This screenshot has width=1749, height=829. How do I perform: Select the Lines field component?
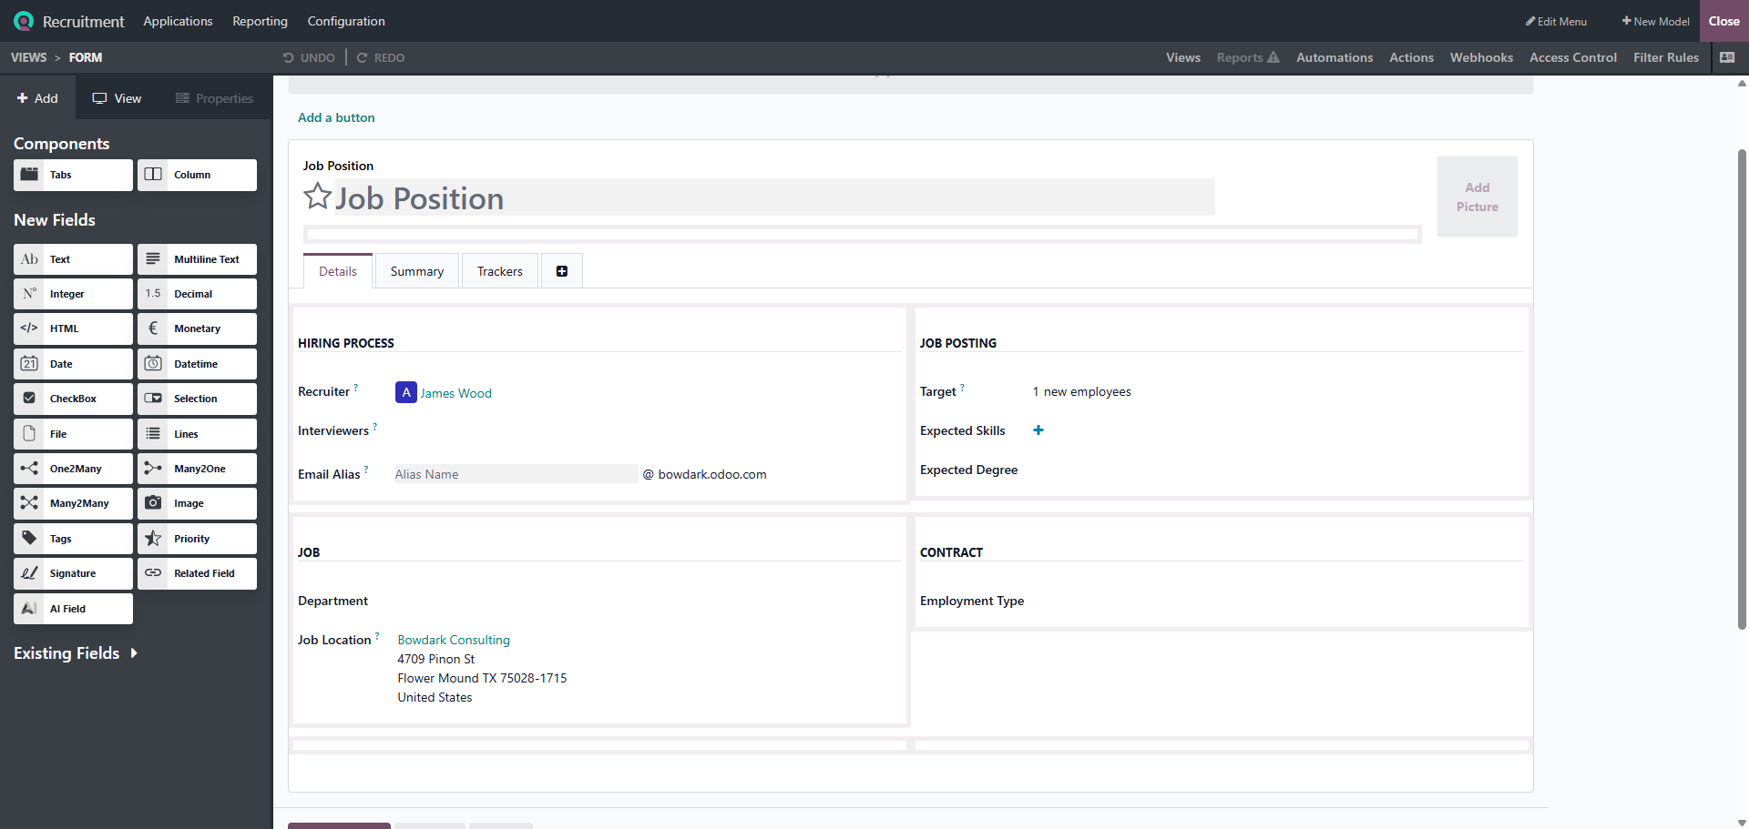[197, 434]
